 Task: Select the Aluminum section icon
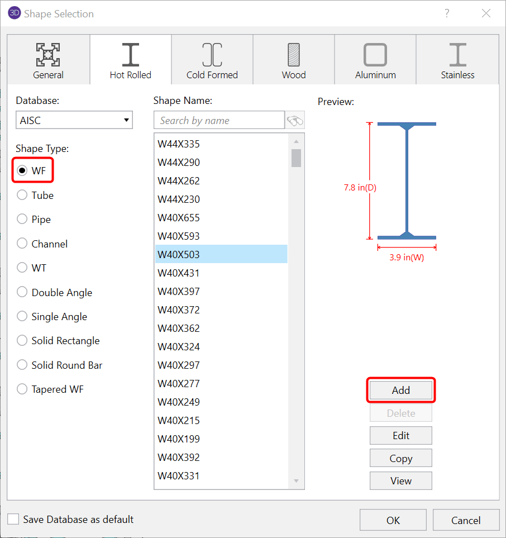pos(375,55)
